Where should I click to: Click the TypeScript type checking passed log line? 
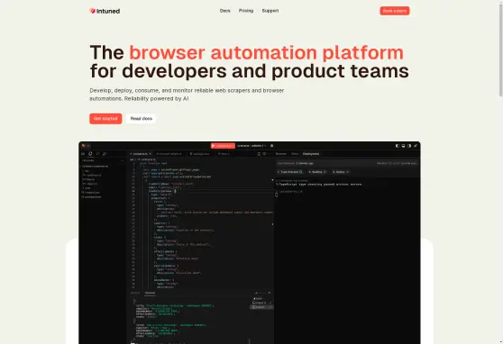321,185
